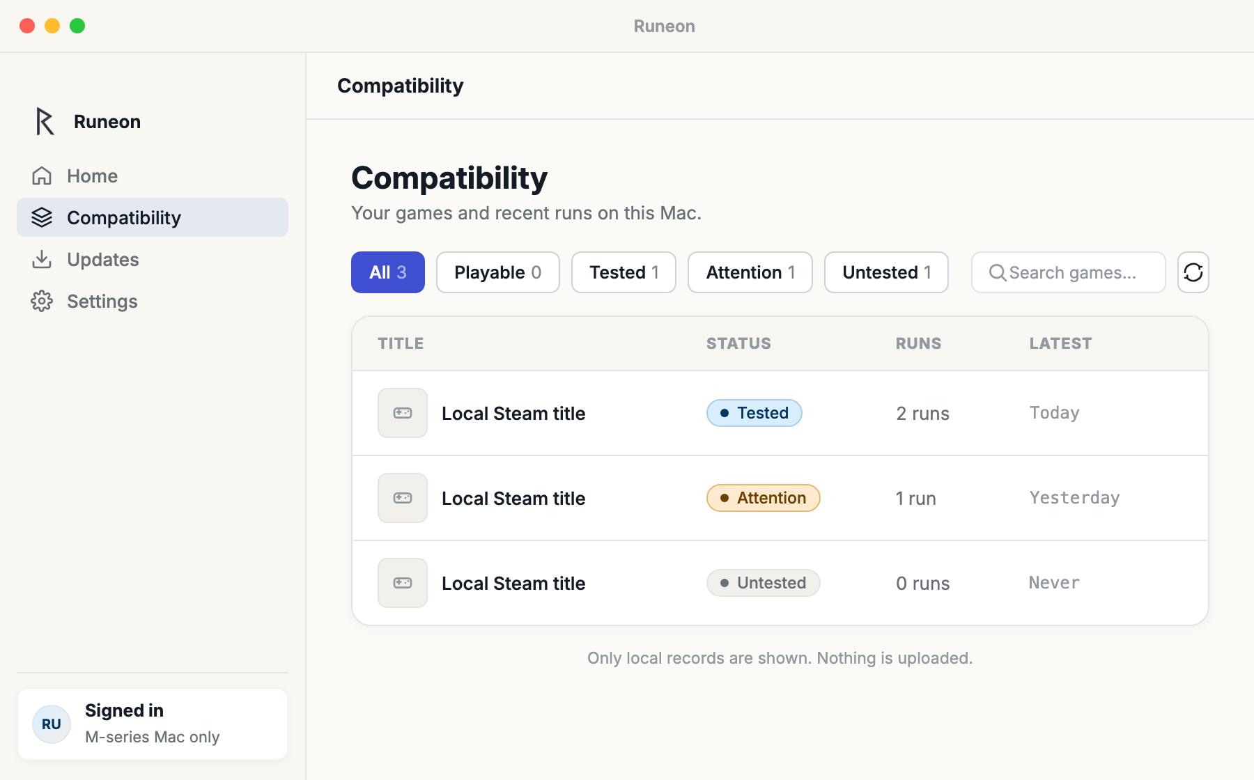Click 'Your games and recent runs' subtitle
Viewport: 1254px width, 780px height.
pyautogui.click(x=526, y=213)
